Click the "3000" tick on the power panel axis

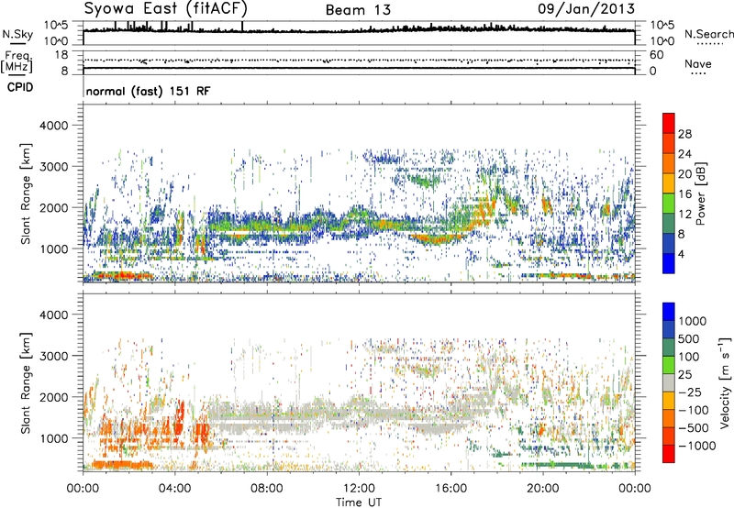53,167
